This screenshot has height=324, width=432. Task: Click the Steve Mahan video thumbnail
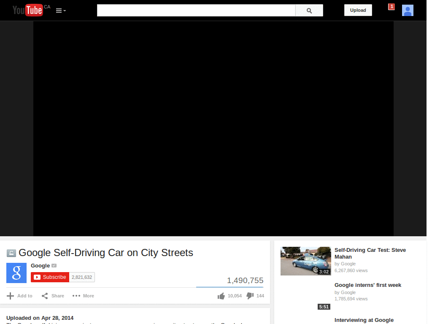click(x=305, y=261)
